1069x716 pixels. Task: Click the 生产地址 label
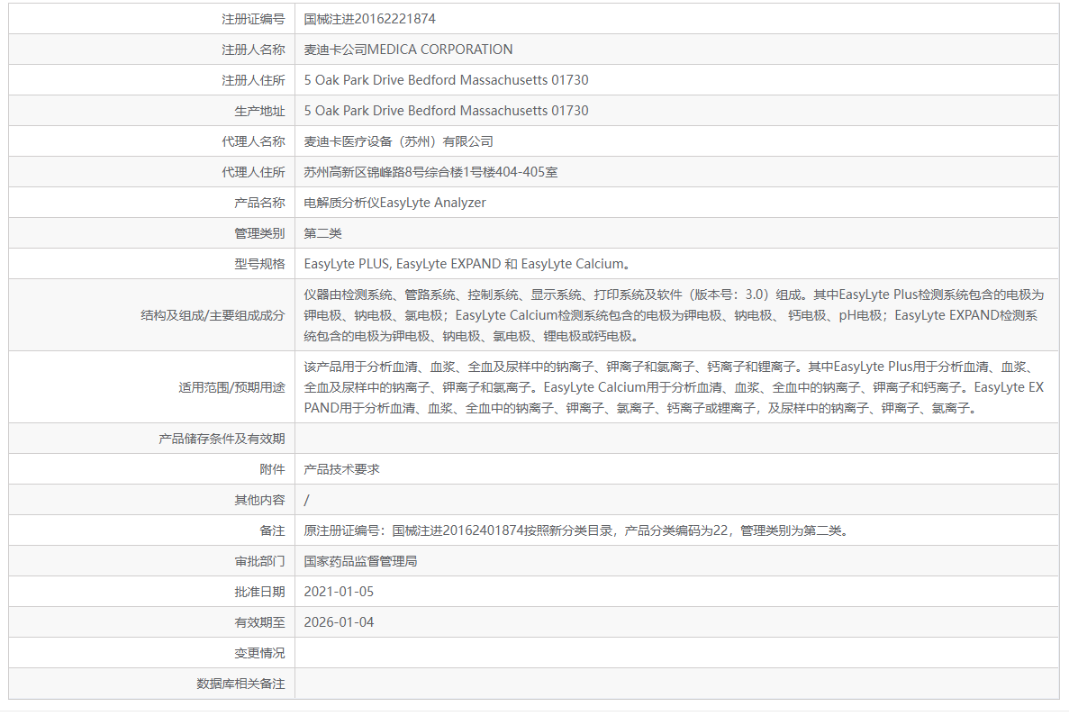259,111
